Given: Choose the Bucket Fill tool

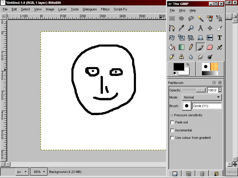Looking at the screenshot, I should click(172, 47).
